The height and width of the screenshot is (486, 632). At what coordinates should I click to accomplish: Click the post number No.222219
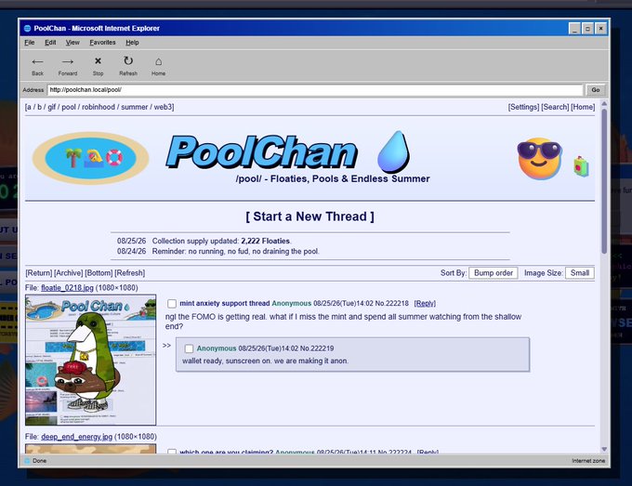point(317,348)
